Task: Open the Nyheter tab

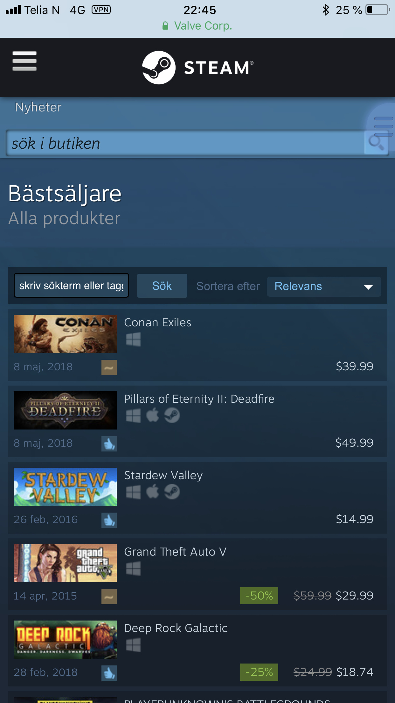Action: 38,107
